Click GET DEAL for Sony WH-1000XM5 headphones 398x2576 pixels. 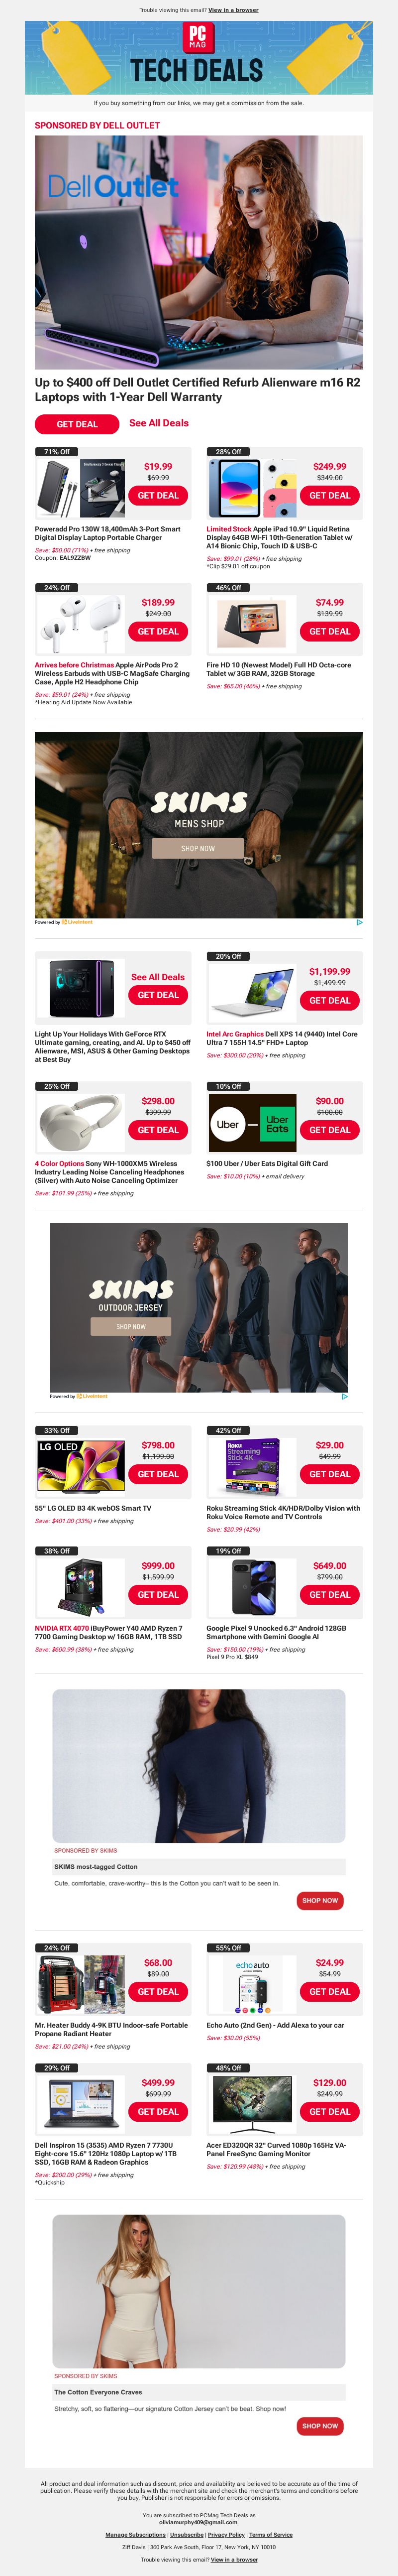tap(158, 1130)
